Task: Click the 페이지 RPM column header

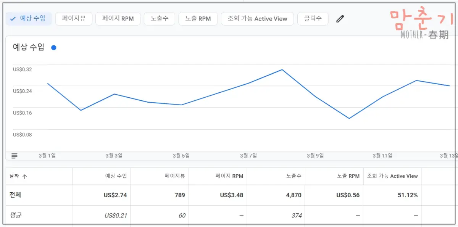Action: click(229, 176)
